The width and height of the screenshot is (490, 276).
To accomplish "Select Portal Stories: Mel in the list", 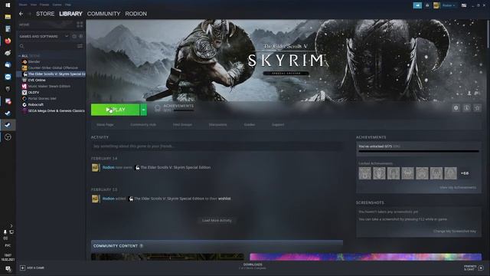I will [42, 98].
